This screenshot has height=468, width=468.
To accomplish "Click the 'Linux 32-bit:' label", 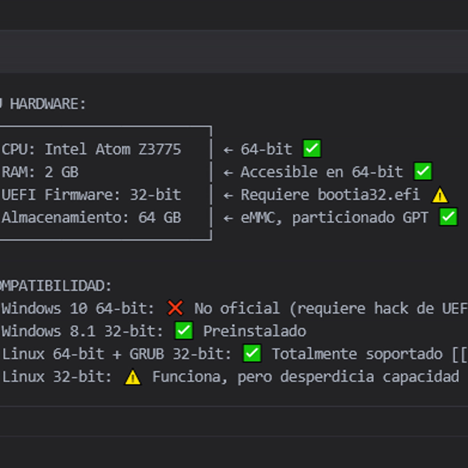I will tap(57, 377).
